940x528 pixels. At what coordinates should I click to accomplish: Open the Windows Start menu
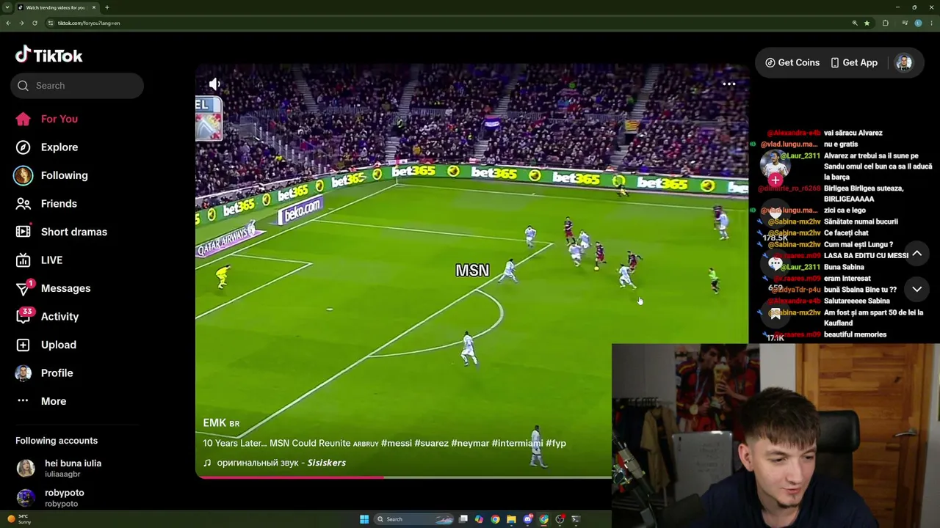(x=364, y=519)
